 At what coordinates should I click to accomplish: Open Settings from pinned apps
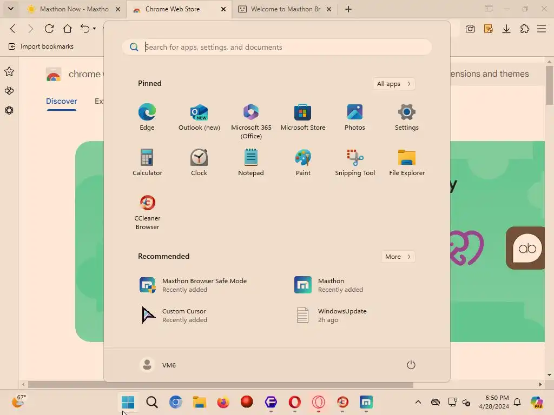pos(407,117)
